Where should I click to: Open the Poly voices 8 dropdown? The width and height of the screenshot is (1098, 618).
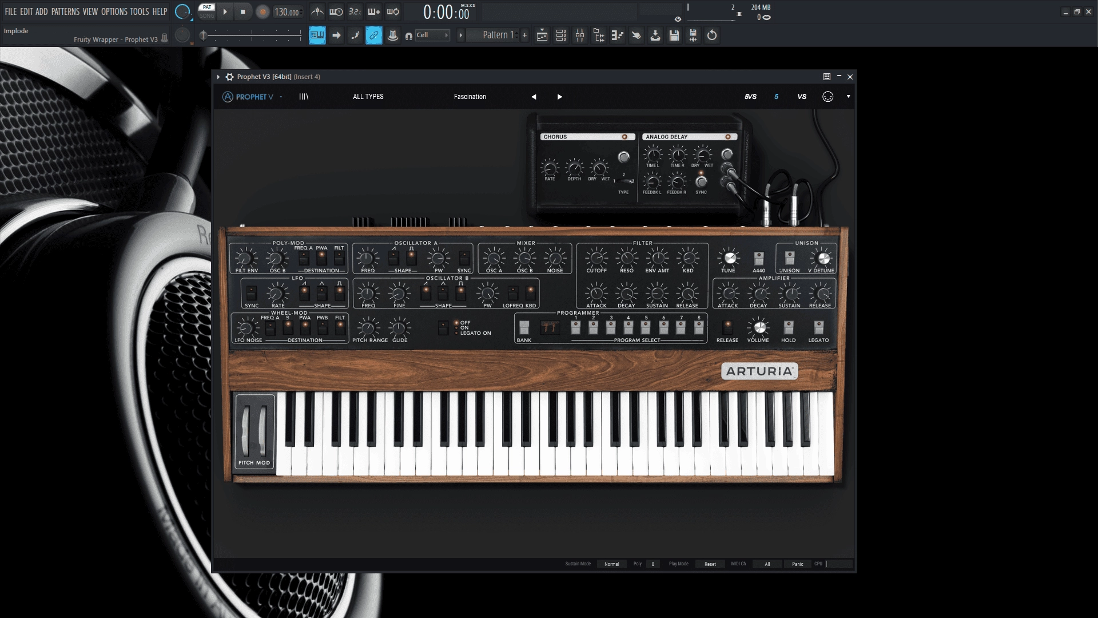[653, 564]
